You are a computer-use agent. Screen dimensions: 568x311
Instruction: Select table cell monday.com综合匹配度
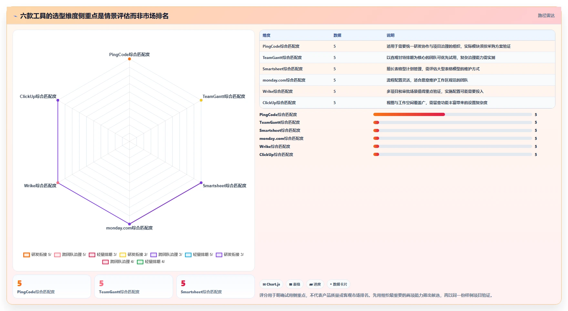tap(284, 80)
